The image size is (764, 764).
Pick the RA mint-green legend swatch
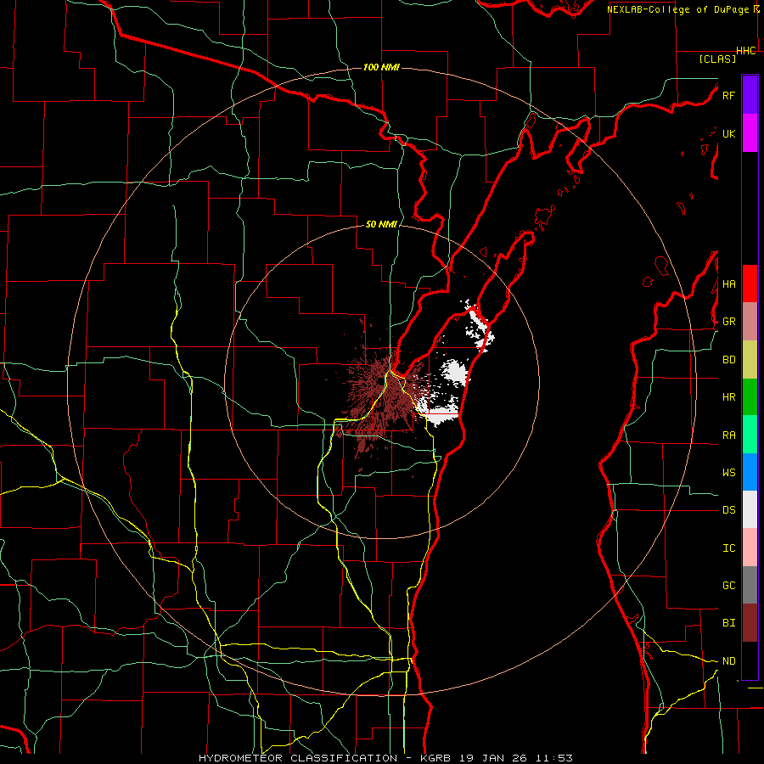750,435
